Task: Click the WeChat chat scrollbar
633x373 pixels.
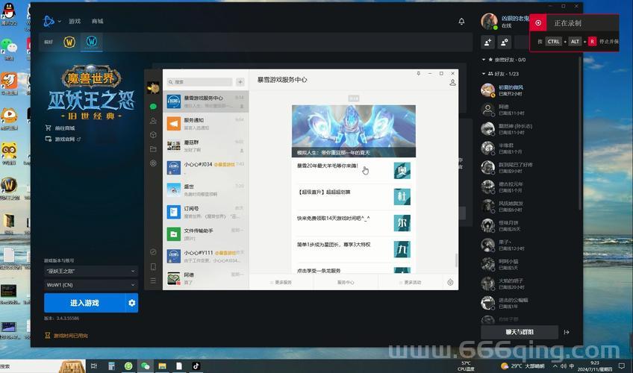Action: click(x=456, y=260)
